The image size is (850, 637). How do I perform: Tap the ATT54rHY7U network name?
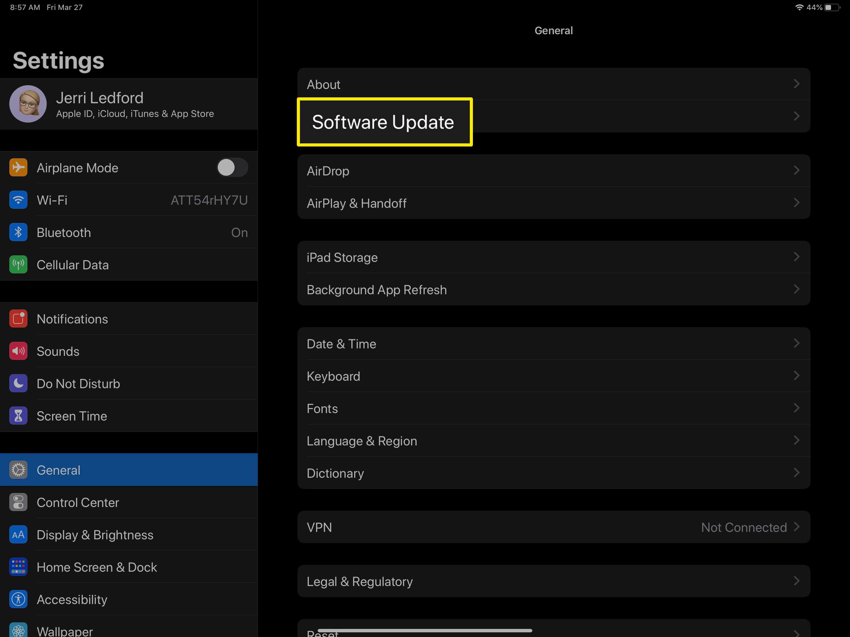click(209, 200)
